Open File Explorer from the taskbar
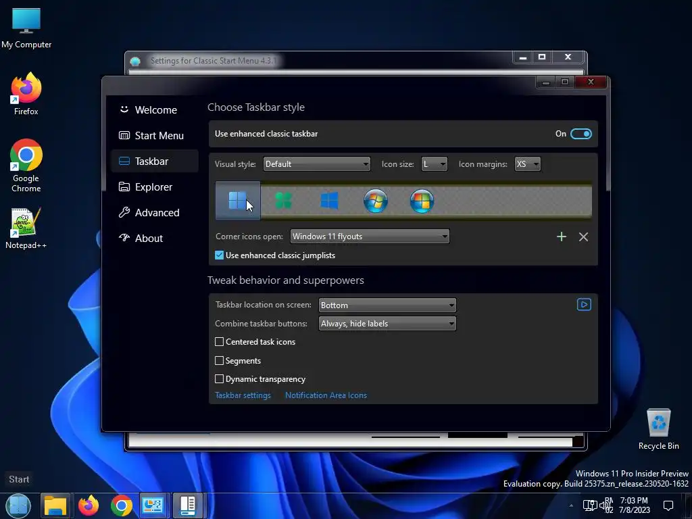 point(55,505)
